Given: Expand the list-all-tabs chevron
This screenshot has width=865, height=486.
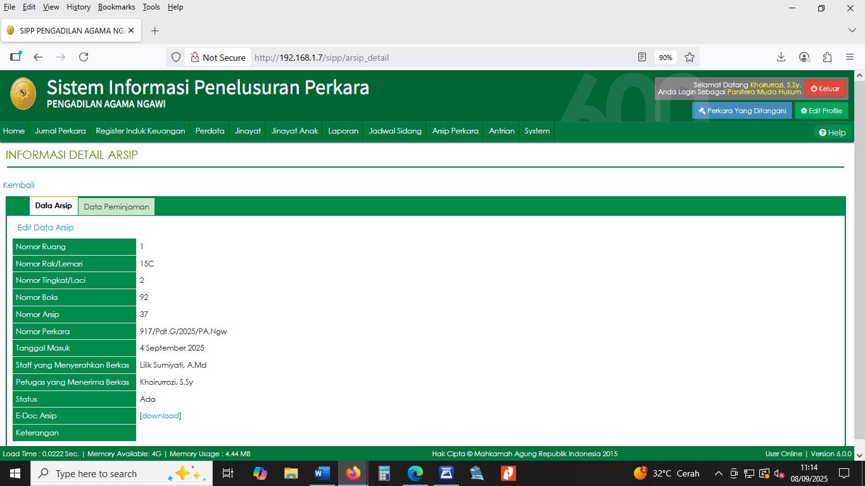Looking at the screenshot, I should point(852,30).
